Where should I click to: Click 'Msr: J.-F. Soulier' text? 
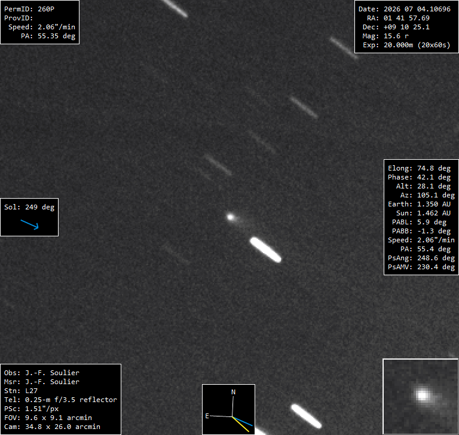(x=42, y=382)
